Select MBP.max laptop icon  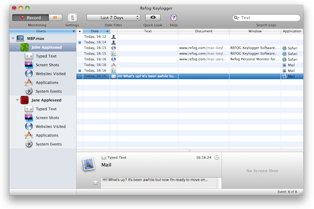tap(20, 38)
